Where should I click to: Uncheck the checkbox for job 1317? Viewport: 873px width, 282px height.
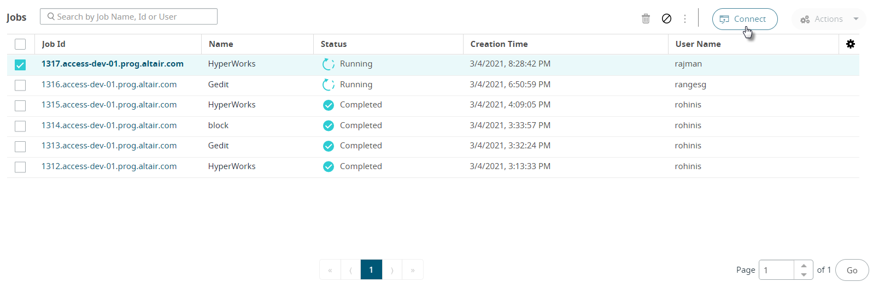[20, 65]
